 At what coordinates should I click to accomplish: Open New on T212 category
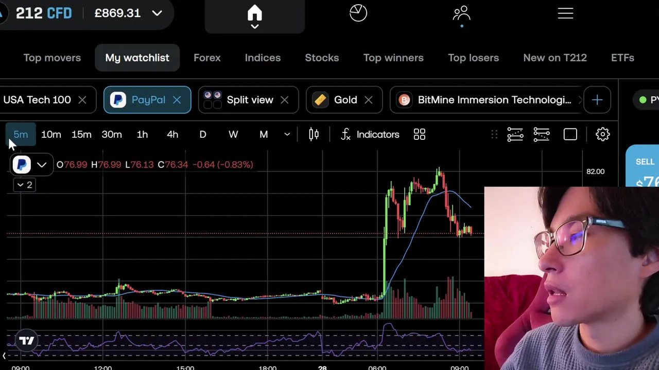click(x=555, y=58)
